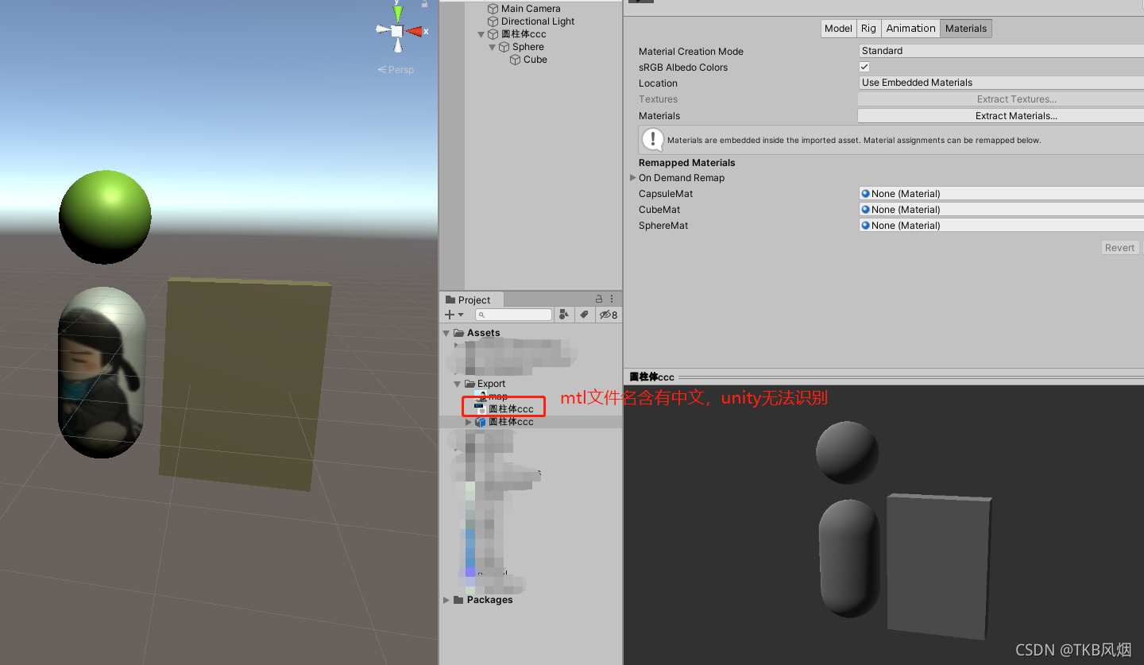Screen dimensions: 1144x665
Task: Toggle the scene gizmo rotation lock
Action: point(425,4)
